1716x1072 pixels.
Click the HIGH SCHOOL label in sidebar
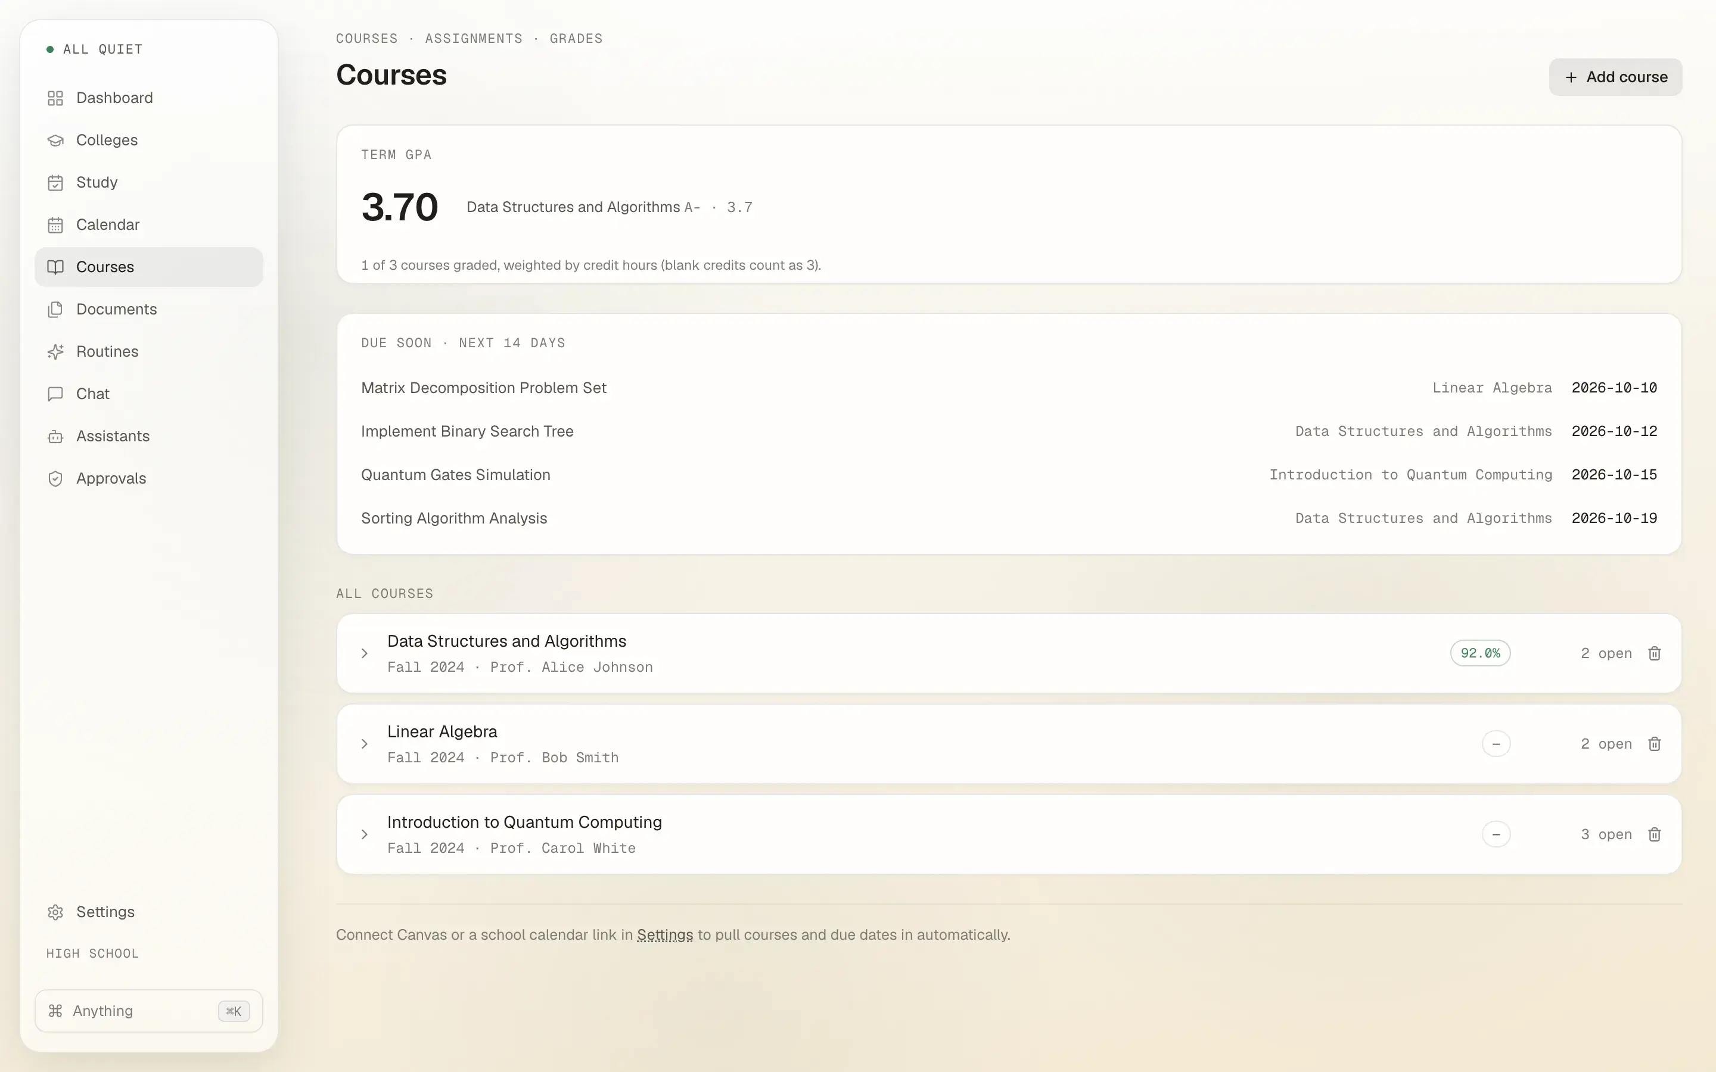[x=92, y=953]
